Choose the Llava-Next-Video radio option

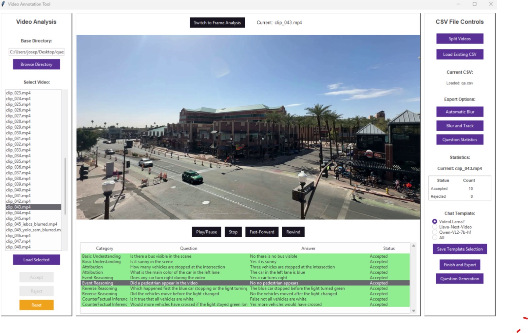click(435, 227)
